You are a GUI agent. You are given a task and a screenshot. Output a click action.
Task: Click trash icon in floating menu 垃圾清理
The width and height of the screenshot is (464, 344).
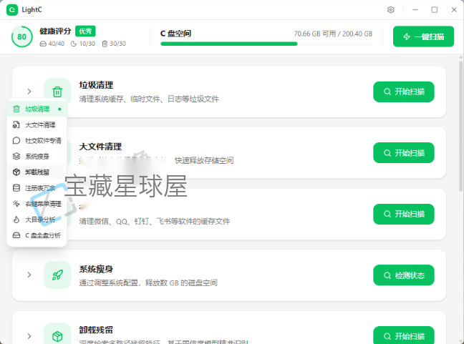pyautogui.click(x=16, y=109)
